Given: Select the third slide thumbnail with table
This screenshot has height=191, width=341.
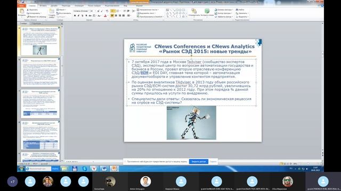Looking at the screenshot, I should tap(40, 104).
